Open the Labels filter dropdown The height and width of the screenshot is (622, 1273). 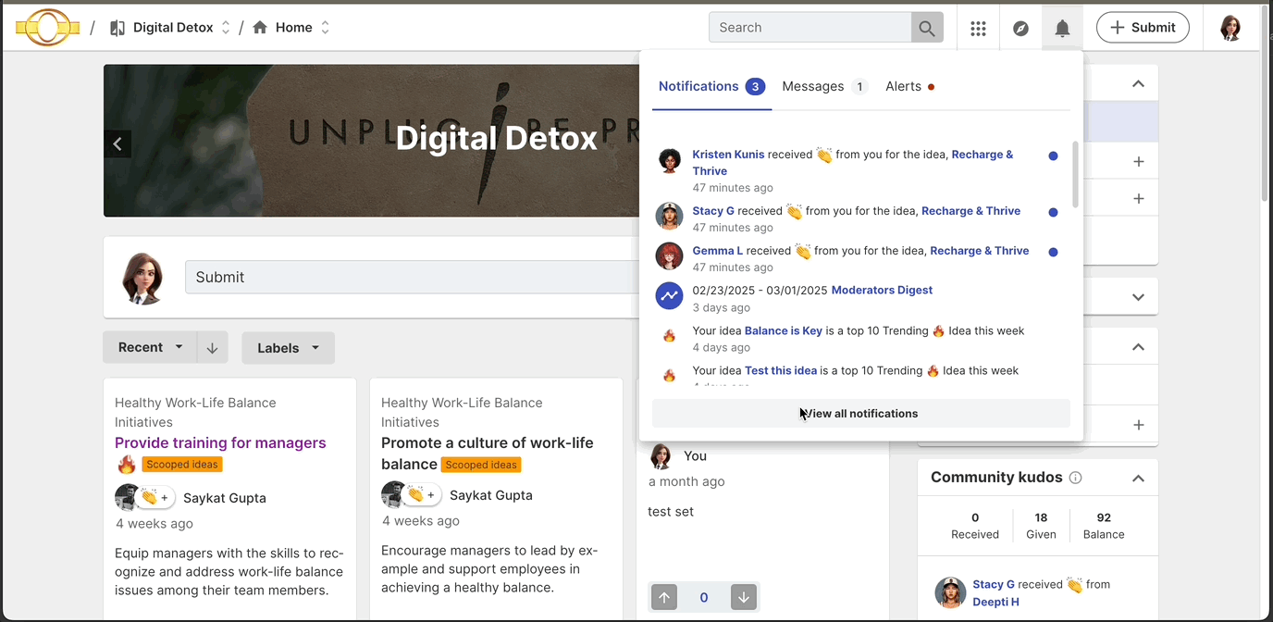coord(289,348)
